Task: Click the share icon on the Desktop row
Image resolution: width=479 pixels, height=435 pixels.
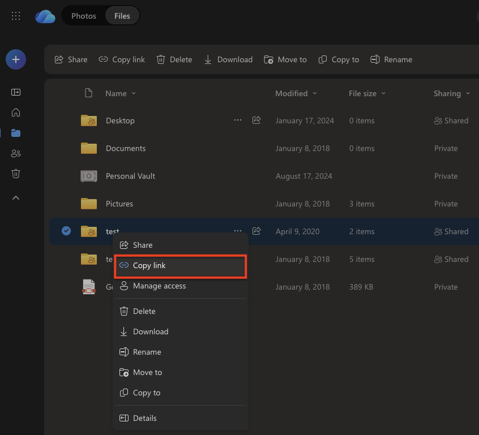Action: point(256,120)
